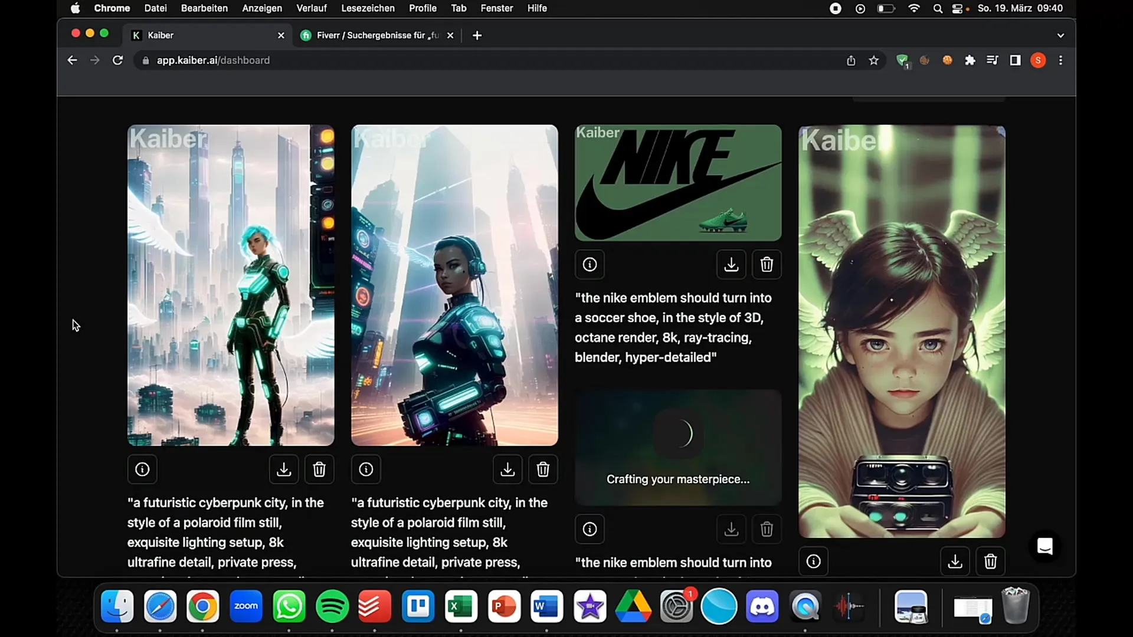Go back in Chrome

pyautogui.click(x=72, y=60)
